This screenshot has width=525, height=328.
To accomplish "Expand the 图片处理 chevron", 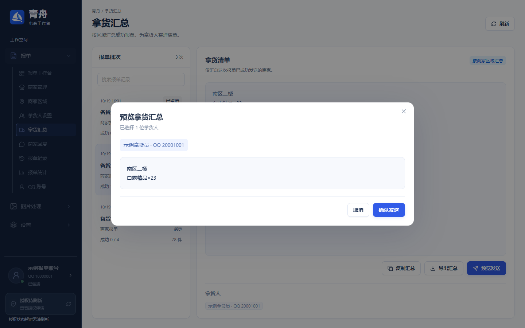I will point(69,206).
